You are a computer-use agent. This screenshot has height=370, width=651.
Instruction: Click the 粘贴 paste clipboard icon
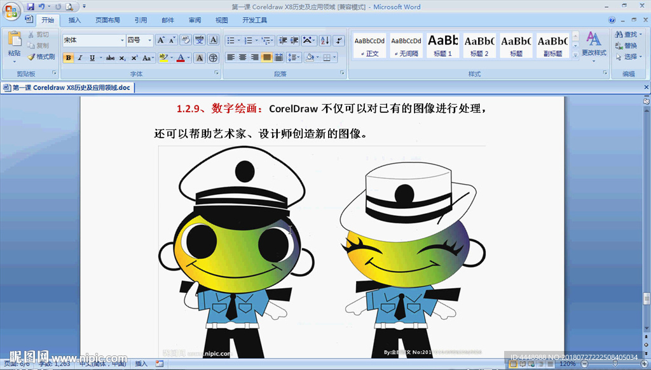point(14,39)
